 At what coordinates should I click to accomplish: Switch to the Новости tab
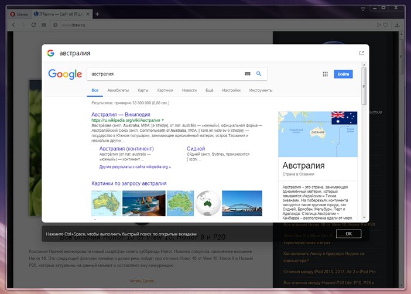coord(190,90)
